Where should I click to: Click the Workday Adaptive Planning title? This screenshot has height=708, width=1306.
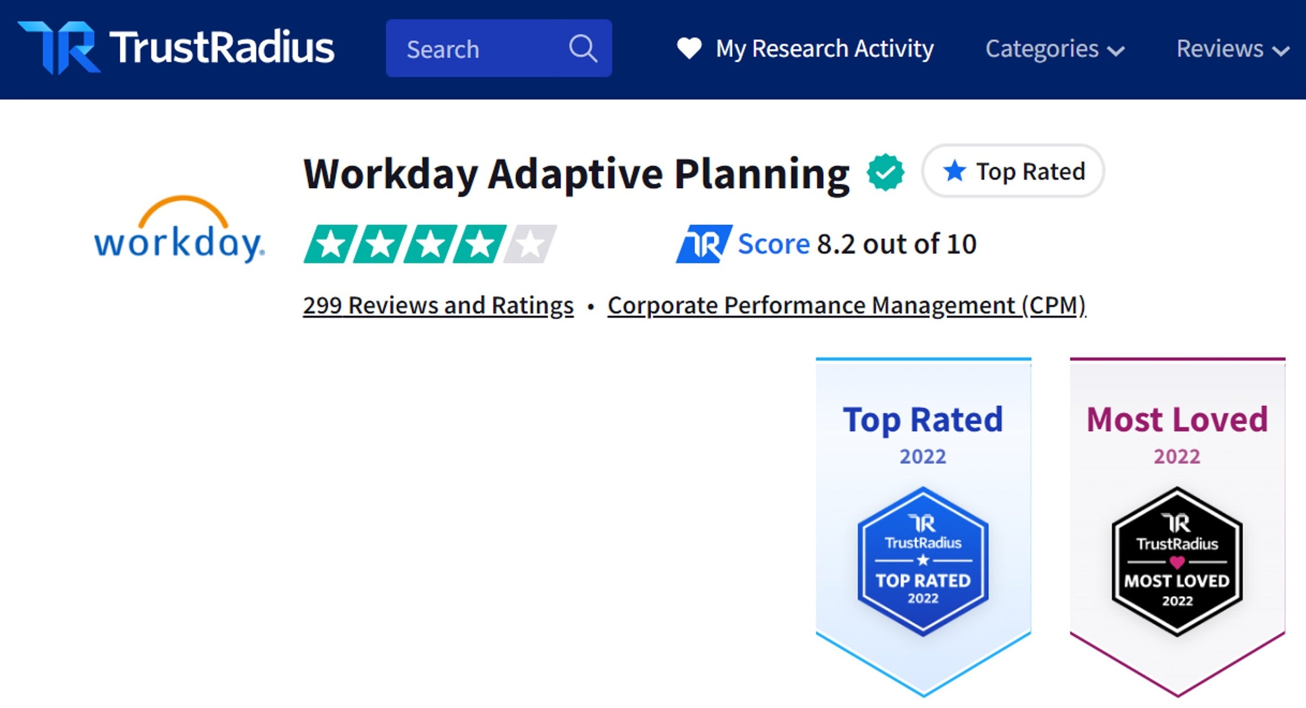(576, 174)
